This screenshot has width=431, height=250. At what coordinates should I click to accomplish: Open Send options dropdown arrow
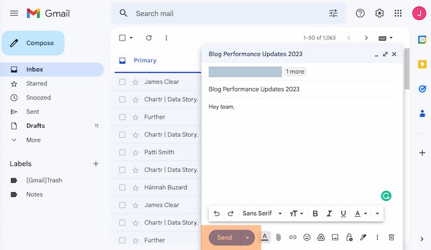point(247,237)
